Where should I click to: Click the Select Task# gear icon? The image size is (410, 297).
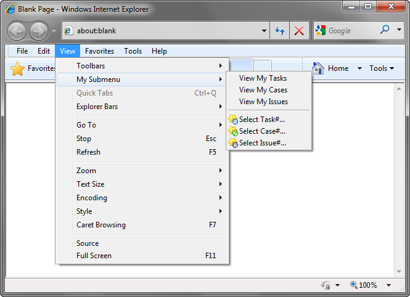tap(233, 120)
